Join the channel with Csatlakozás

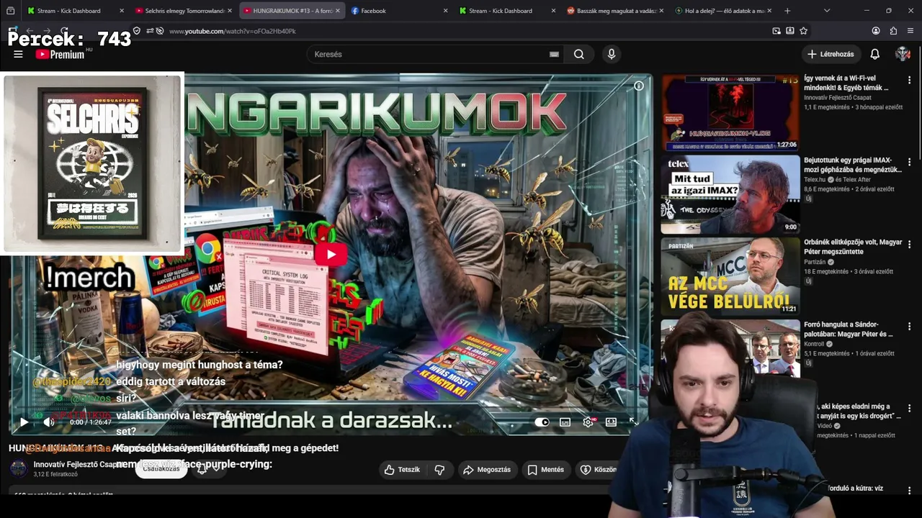pyautogui.click(x=161, y=468)
